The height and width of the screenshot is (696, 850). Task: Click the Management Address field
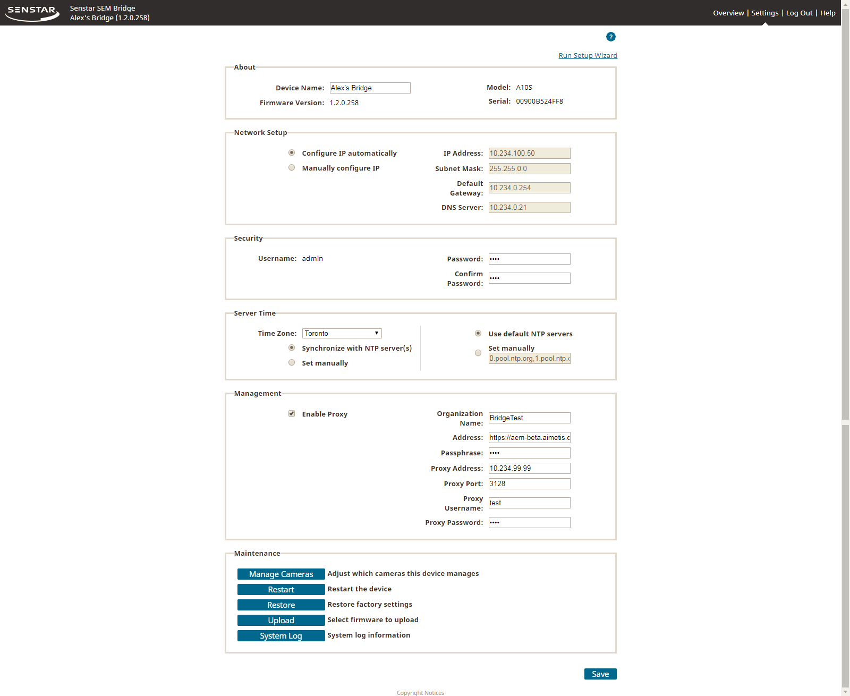pyautogui.click(x=530, y=437)
